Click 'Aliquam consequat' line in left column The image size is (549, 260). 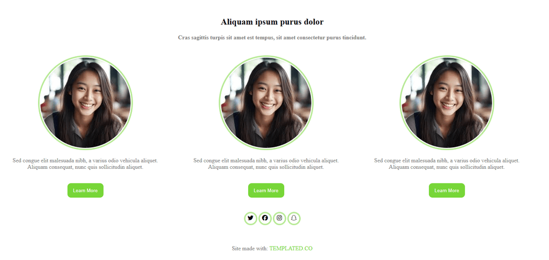(x=85, y=167)
